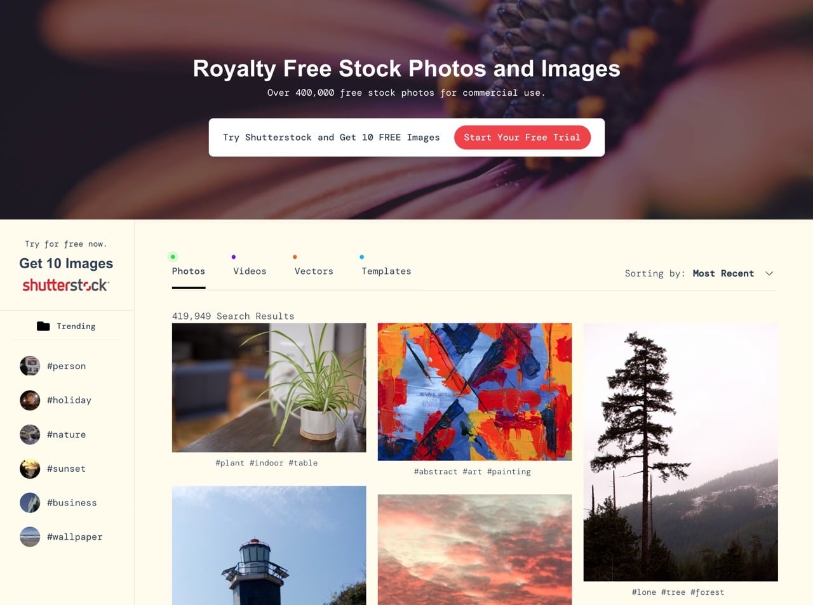Click the #person tag avatar icon
The height and width of the screenshot is (605, 813).
[x=30, y=366]
